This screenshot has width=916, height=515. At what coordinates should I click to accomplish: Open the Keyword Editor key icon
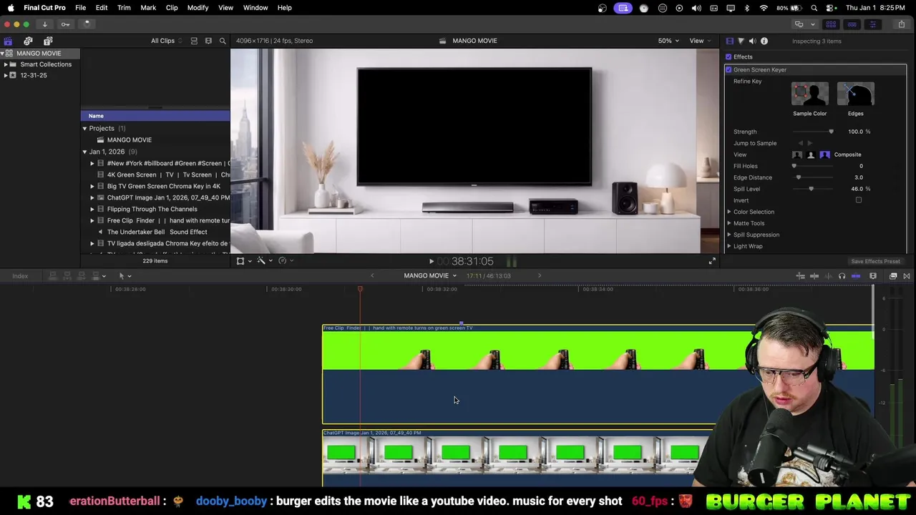(65, 24)
